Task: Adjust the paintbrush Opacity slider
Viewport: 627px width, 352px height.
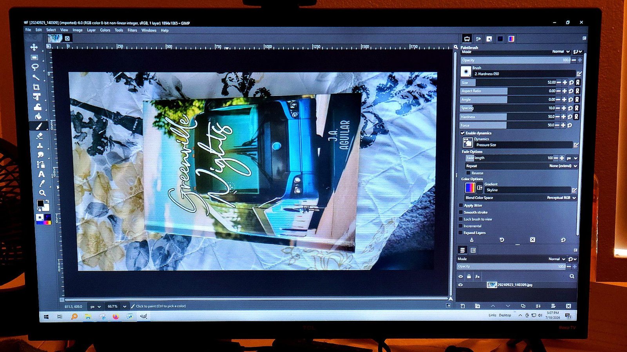Action: point(516,60)
